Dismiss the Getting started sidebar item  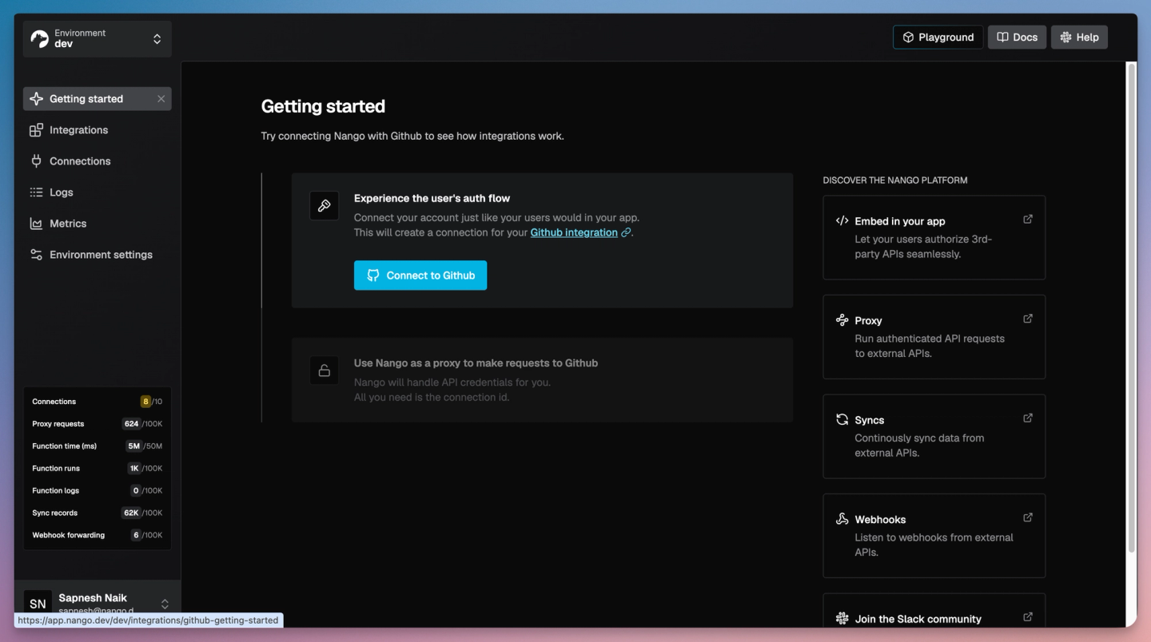coord(161,99)
